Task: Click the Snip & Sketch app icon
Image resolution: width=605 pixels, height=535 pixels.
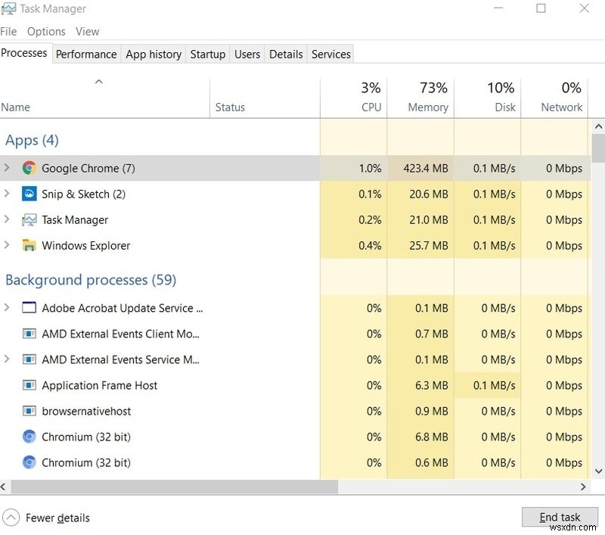Action: point(29,194)
